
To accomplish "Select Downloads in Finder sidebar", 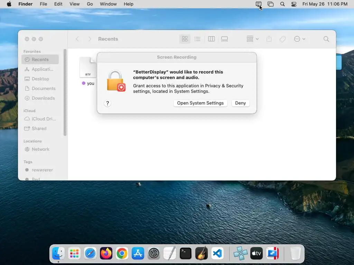I will pos(40,98).
